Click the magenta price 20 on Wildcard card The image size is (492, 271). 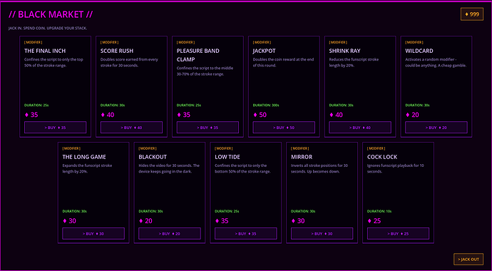412,115
